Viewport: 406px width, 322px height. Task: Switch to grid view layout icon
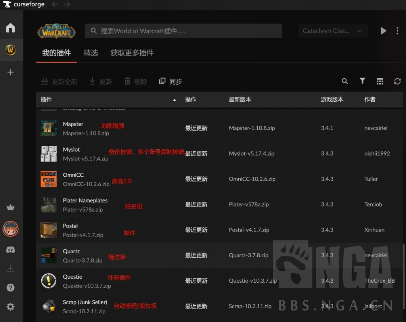coord(380,81)
